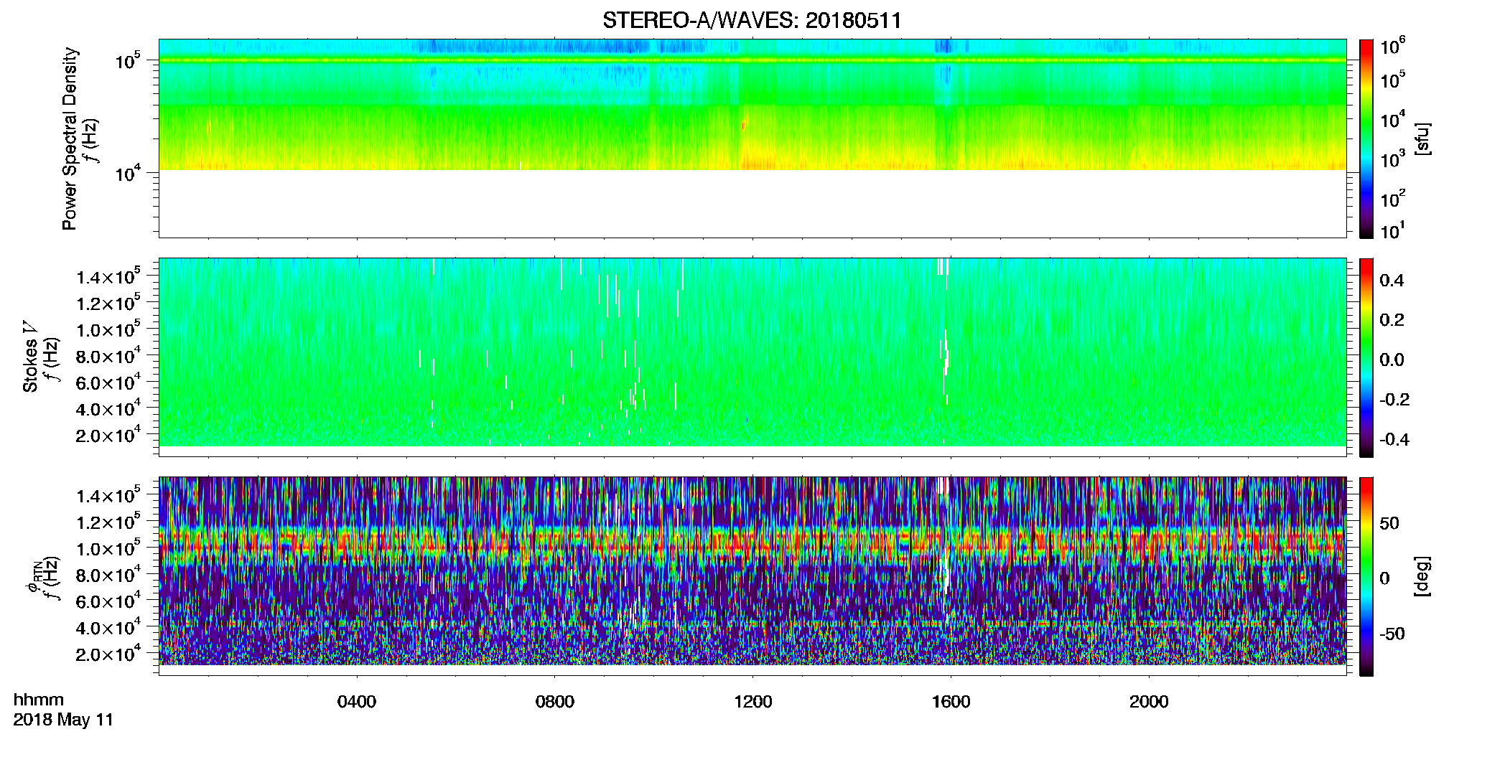
Task: Select the 0800 time axis label
Action: coord(555,702)
